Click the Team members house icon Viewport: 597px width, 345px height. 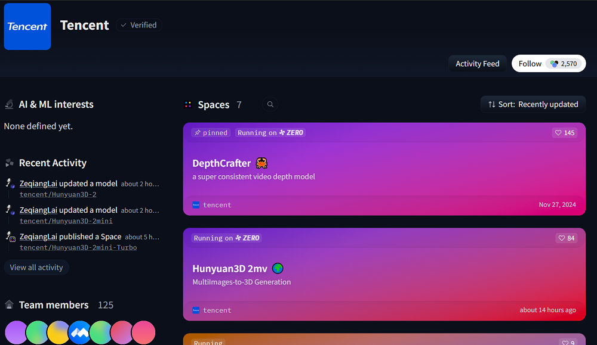(9, 304)
